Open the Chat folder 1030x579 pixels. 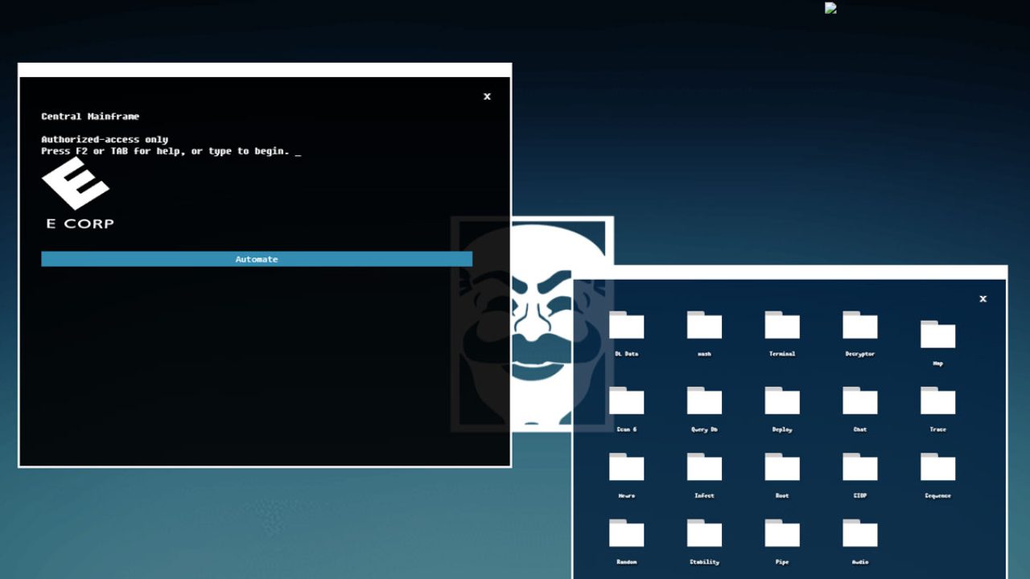pyautogui.click(x=860, y=400)
